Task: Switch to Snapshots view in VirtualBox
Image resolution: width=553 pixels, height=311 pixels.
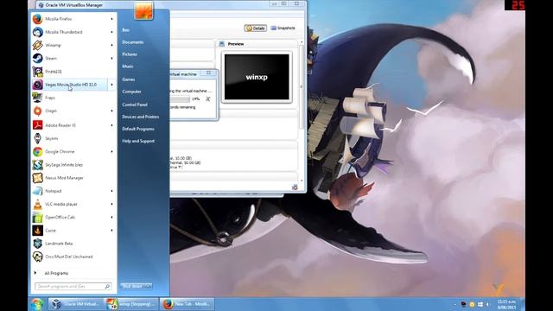Action: pos(283,29)
